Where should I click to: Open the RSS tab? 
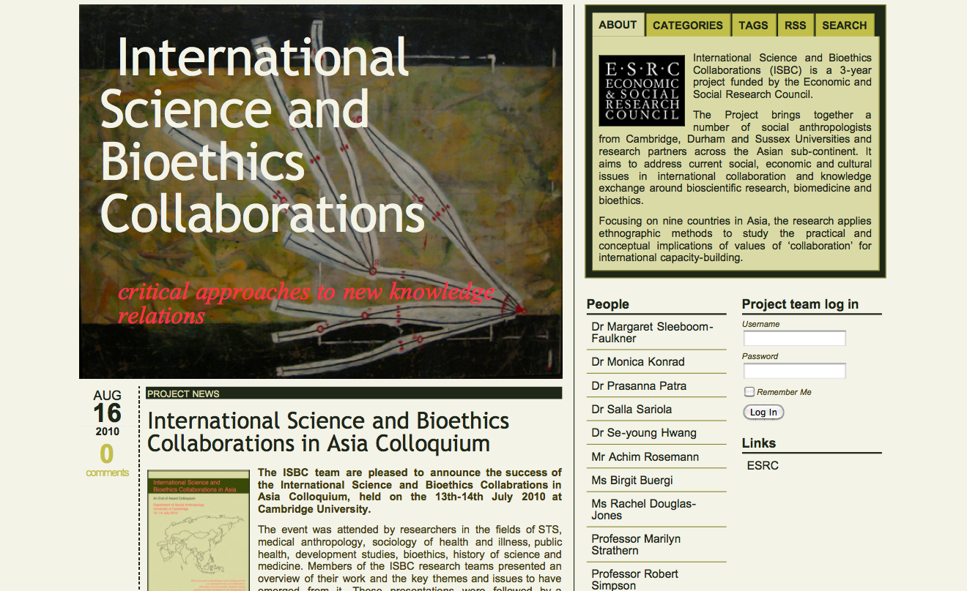796,25
